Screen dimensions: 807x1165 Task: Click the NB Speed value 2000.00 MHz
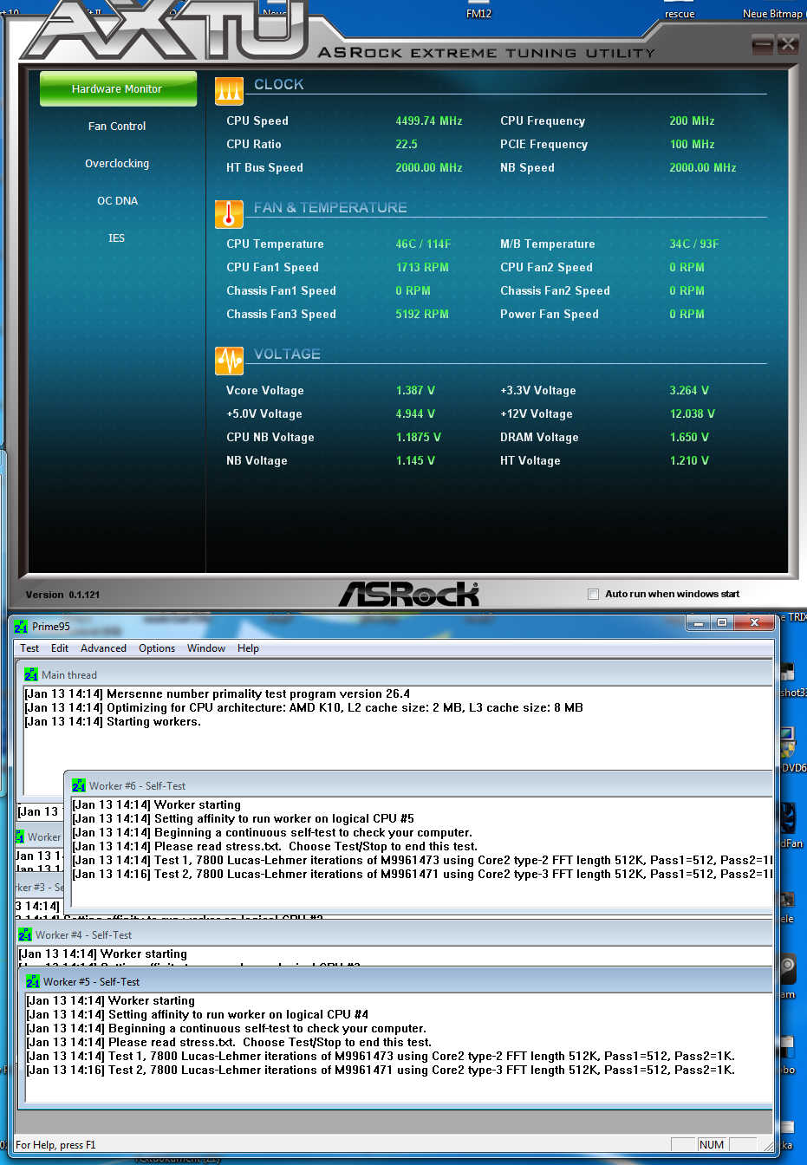pos(703,167)
